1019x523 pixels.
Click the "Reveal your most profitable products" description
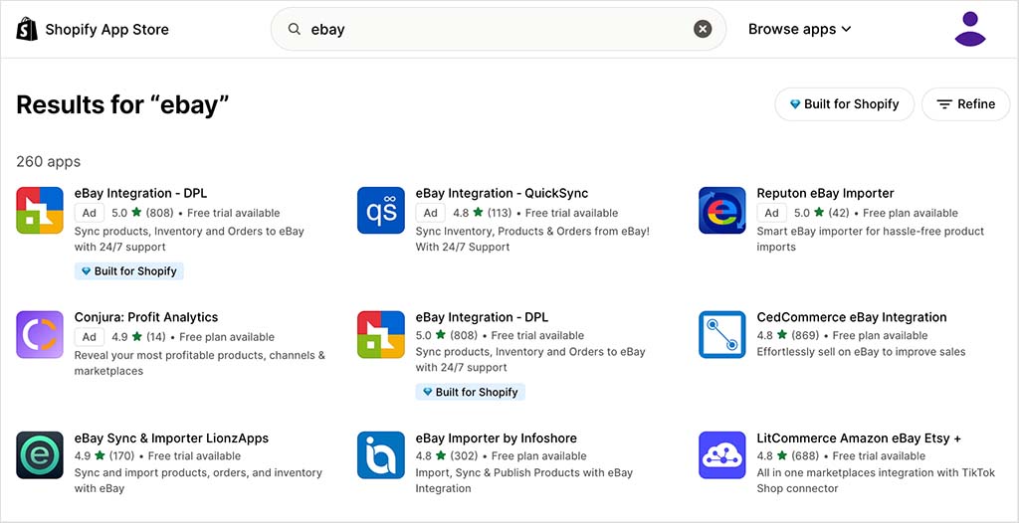[x=199, y=363]
